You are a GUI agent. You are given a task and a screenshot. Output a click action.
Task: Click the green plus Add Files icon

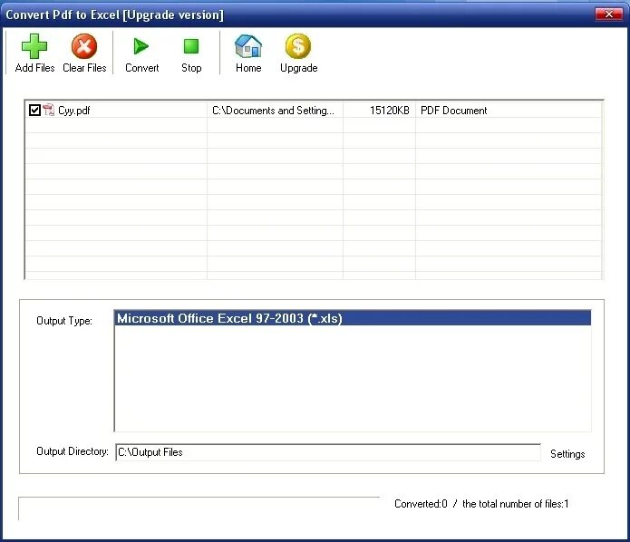(x=34, y=46)
